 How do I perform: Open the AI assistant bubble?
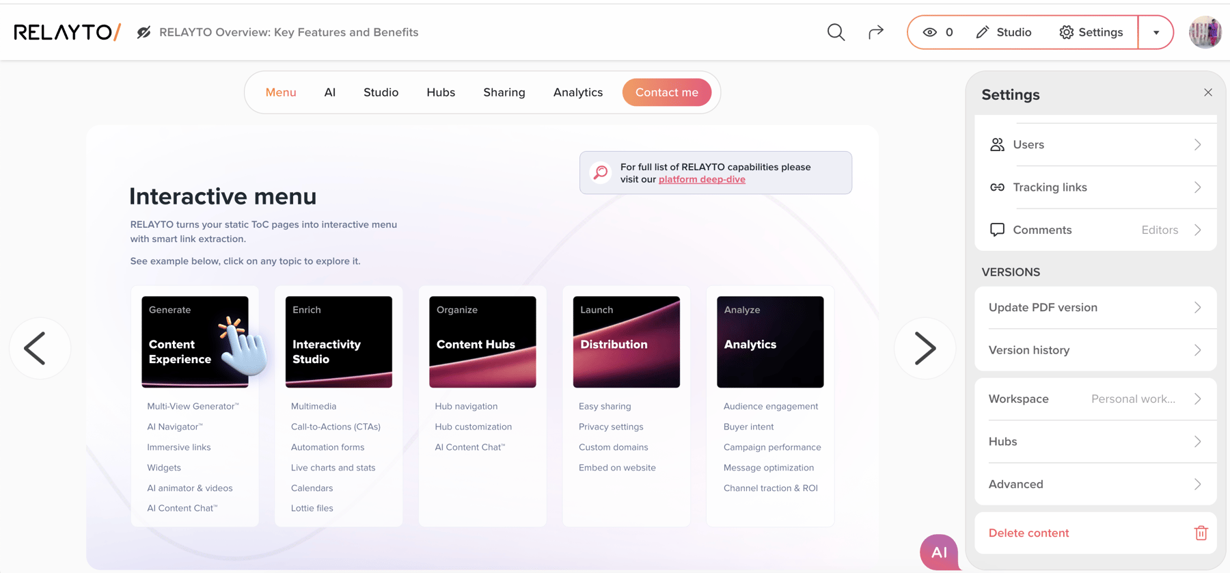point(939,552)
